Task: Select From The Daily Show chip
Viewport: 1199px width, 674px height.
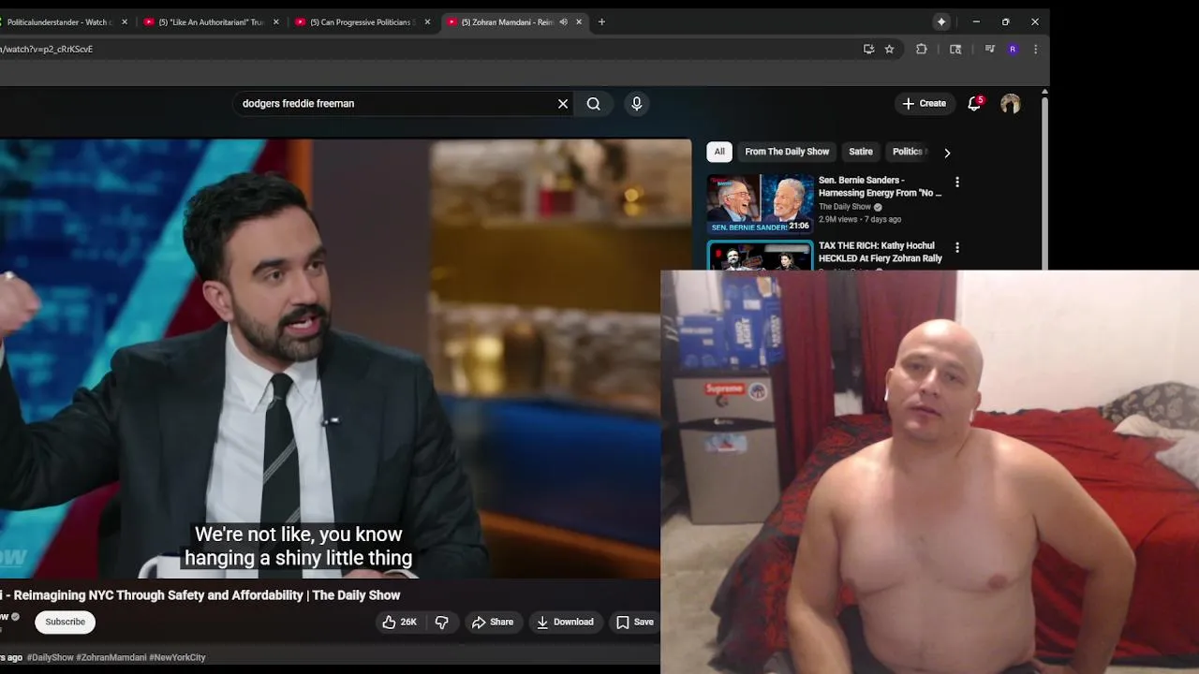Action: [787, 152]
